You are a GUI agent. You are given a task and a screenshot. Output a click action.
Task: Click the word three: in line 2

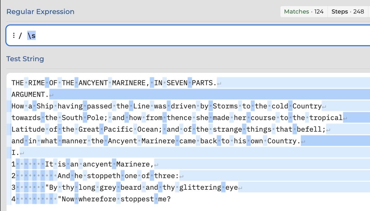point(166,176)
